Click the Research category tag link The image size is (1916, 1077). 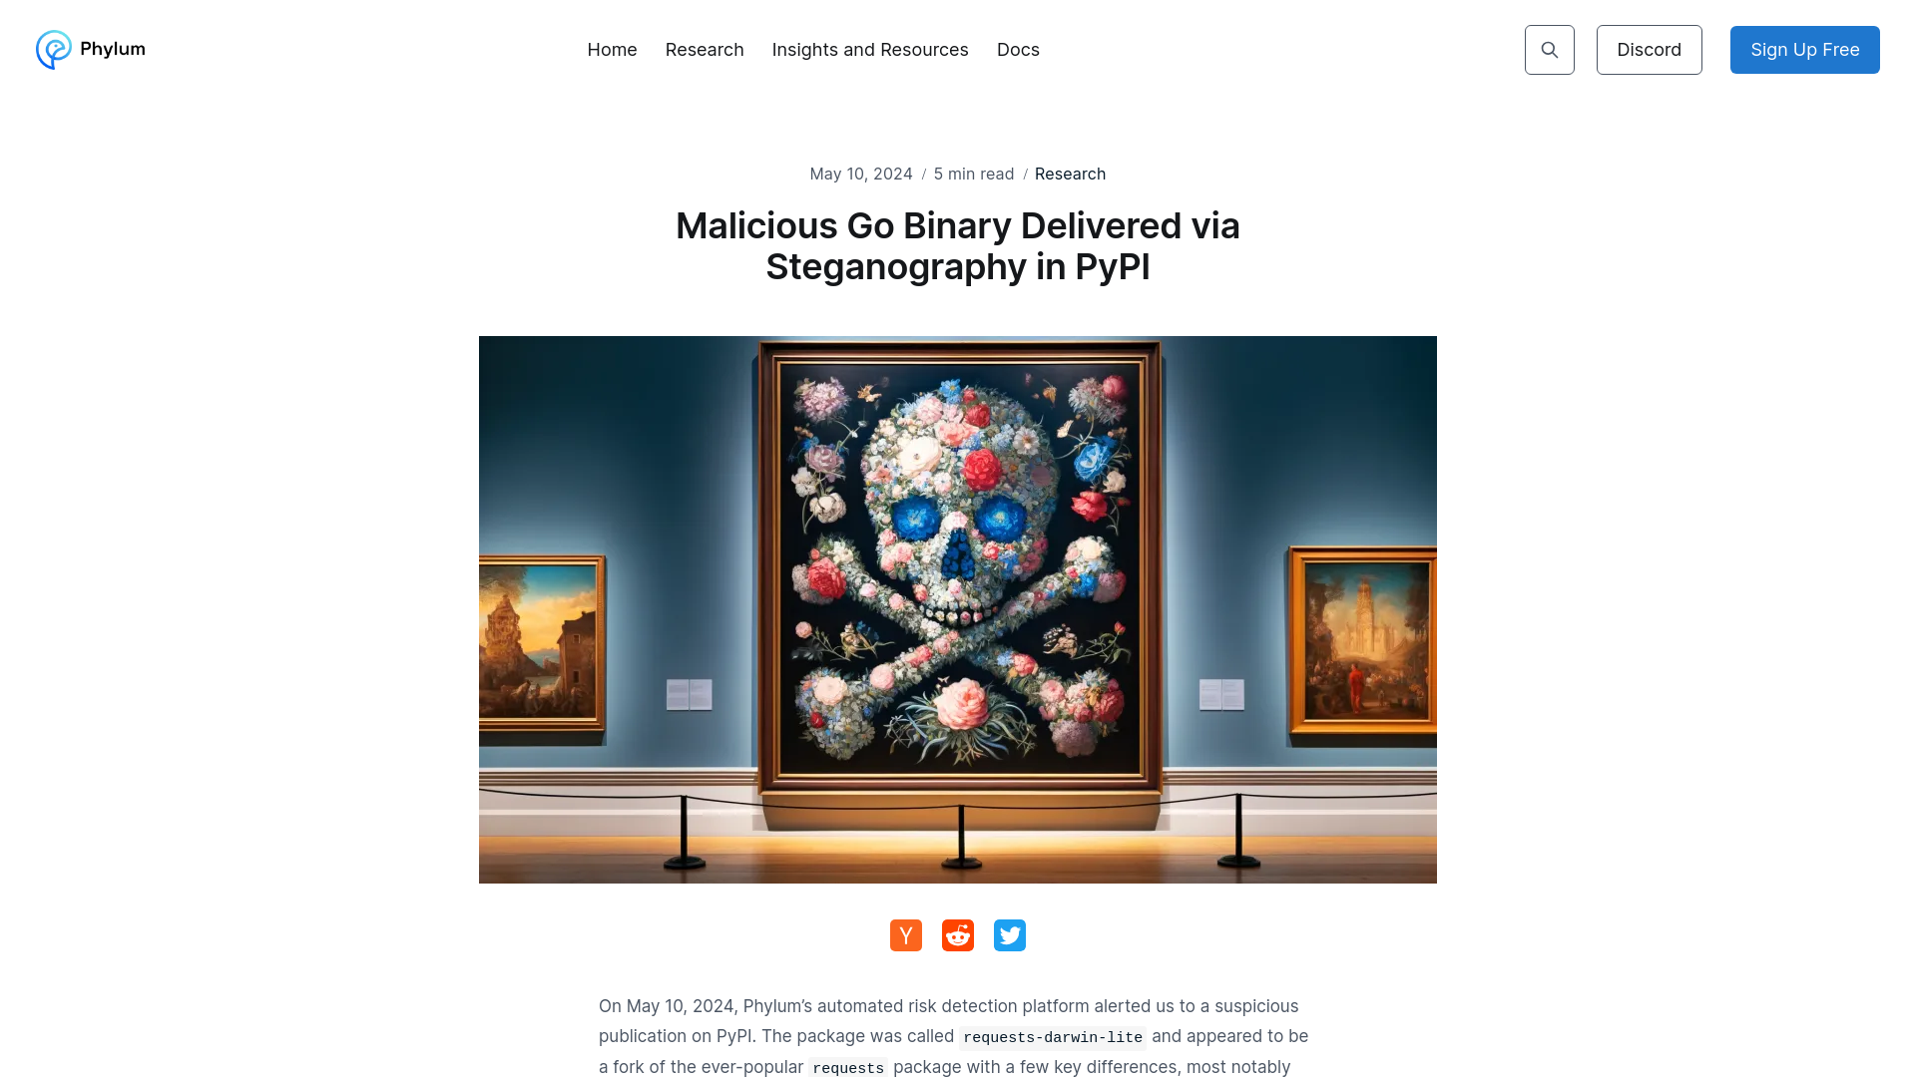(x=1070, y=174)
